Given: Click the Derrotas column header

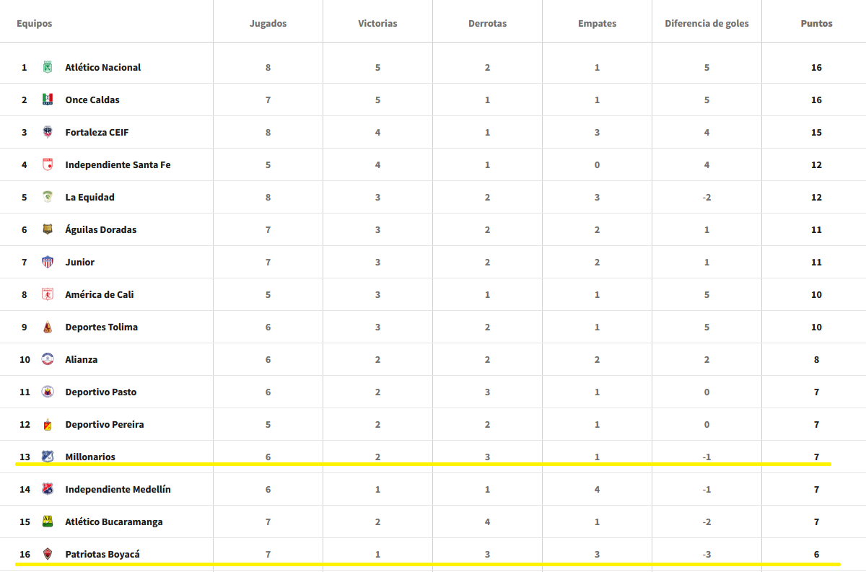Looking at the screenshot, I should coord(487,24).
